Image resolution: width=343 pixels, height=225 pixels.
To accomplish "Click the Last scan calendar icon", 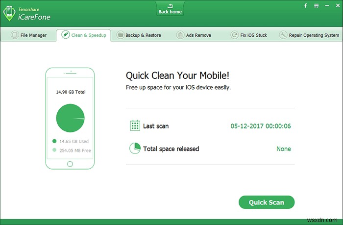I will point(135,125).
